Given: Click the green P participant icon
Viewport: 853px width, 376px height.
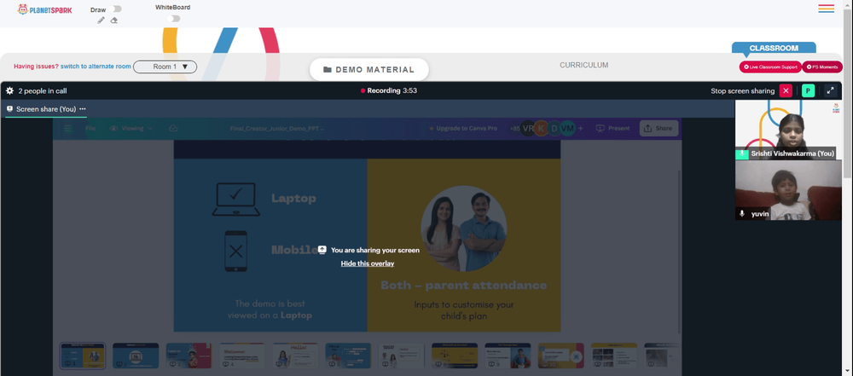Looking at the screenshot, I should pyautogui.click(x=808, y=91).
